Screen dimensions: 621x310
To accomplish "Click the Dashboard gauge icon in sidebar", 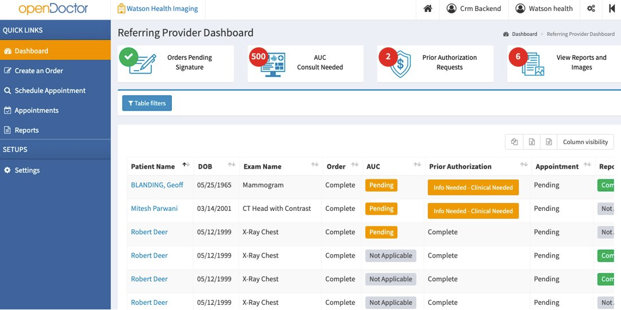I will pos(7,51).
